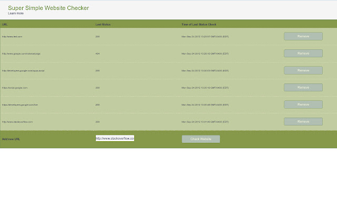The width and height of the screenshot is (337, 210).
Task: Click the Check Website button
Action: [x=201, y=139]
